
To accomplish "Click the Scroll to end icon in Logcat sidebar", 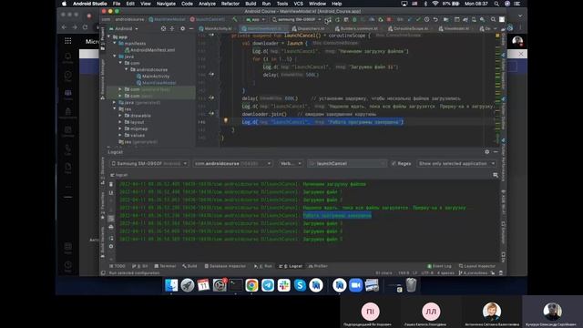I will pos(111,192).
